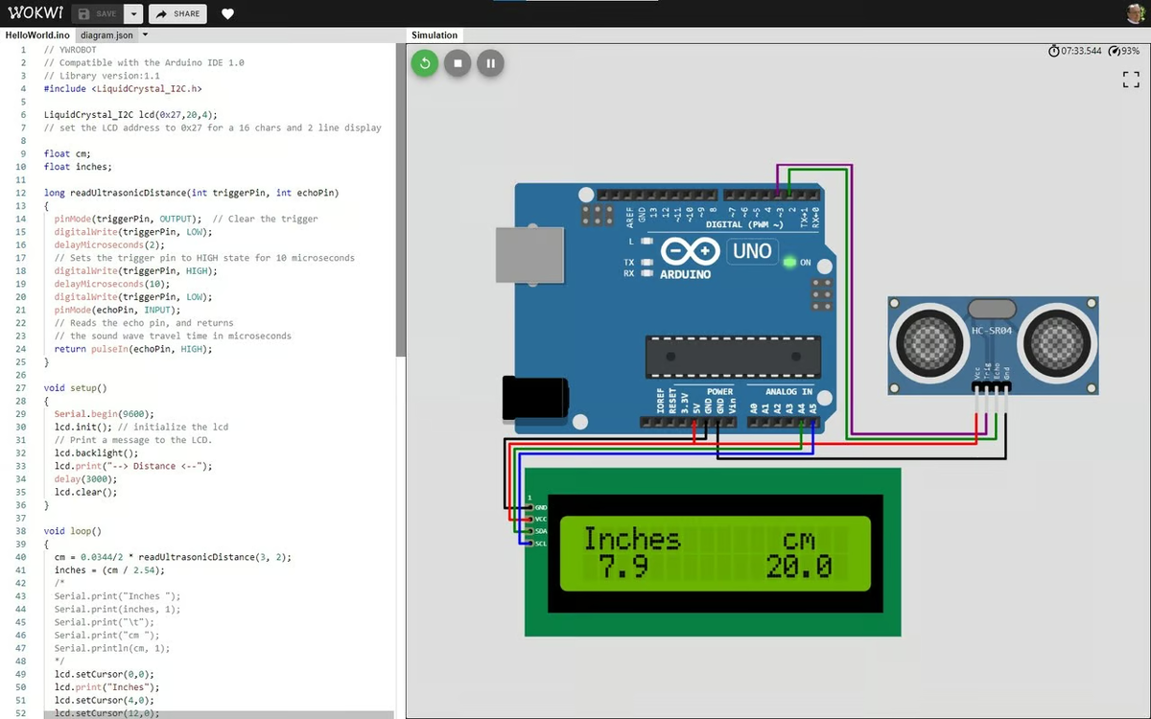
Task: Click the readUltrasonicDistance function definition line
Action: coord(191,193)
